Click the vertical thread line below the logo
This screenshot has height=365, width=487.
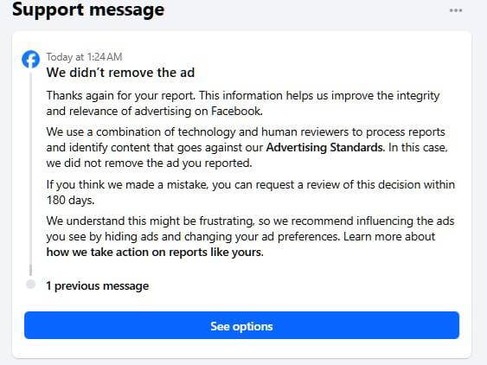point(31,172)
